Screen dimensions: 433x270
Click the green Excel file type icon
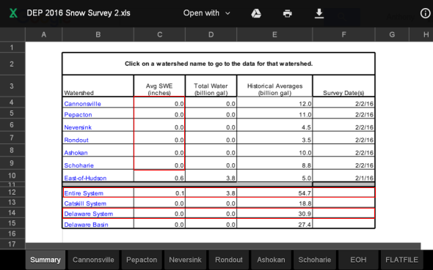coord(13,13)
